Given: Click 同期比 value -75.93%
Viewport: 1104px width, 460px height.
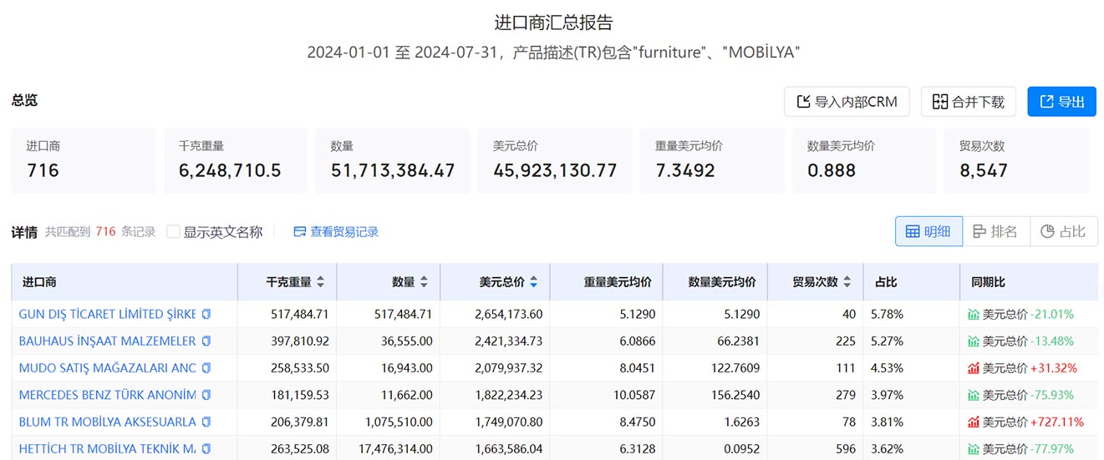Looking at the screenshot, I should point(1053,395).
